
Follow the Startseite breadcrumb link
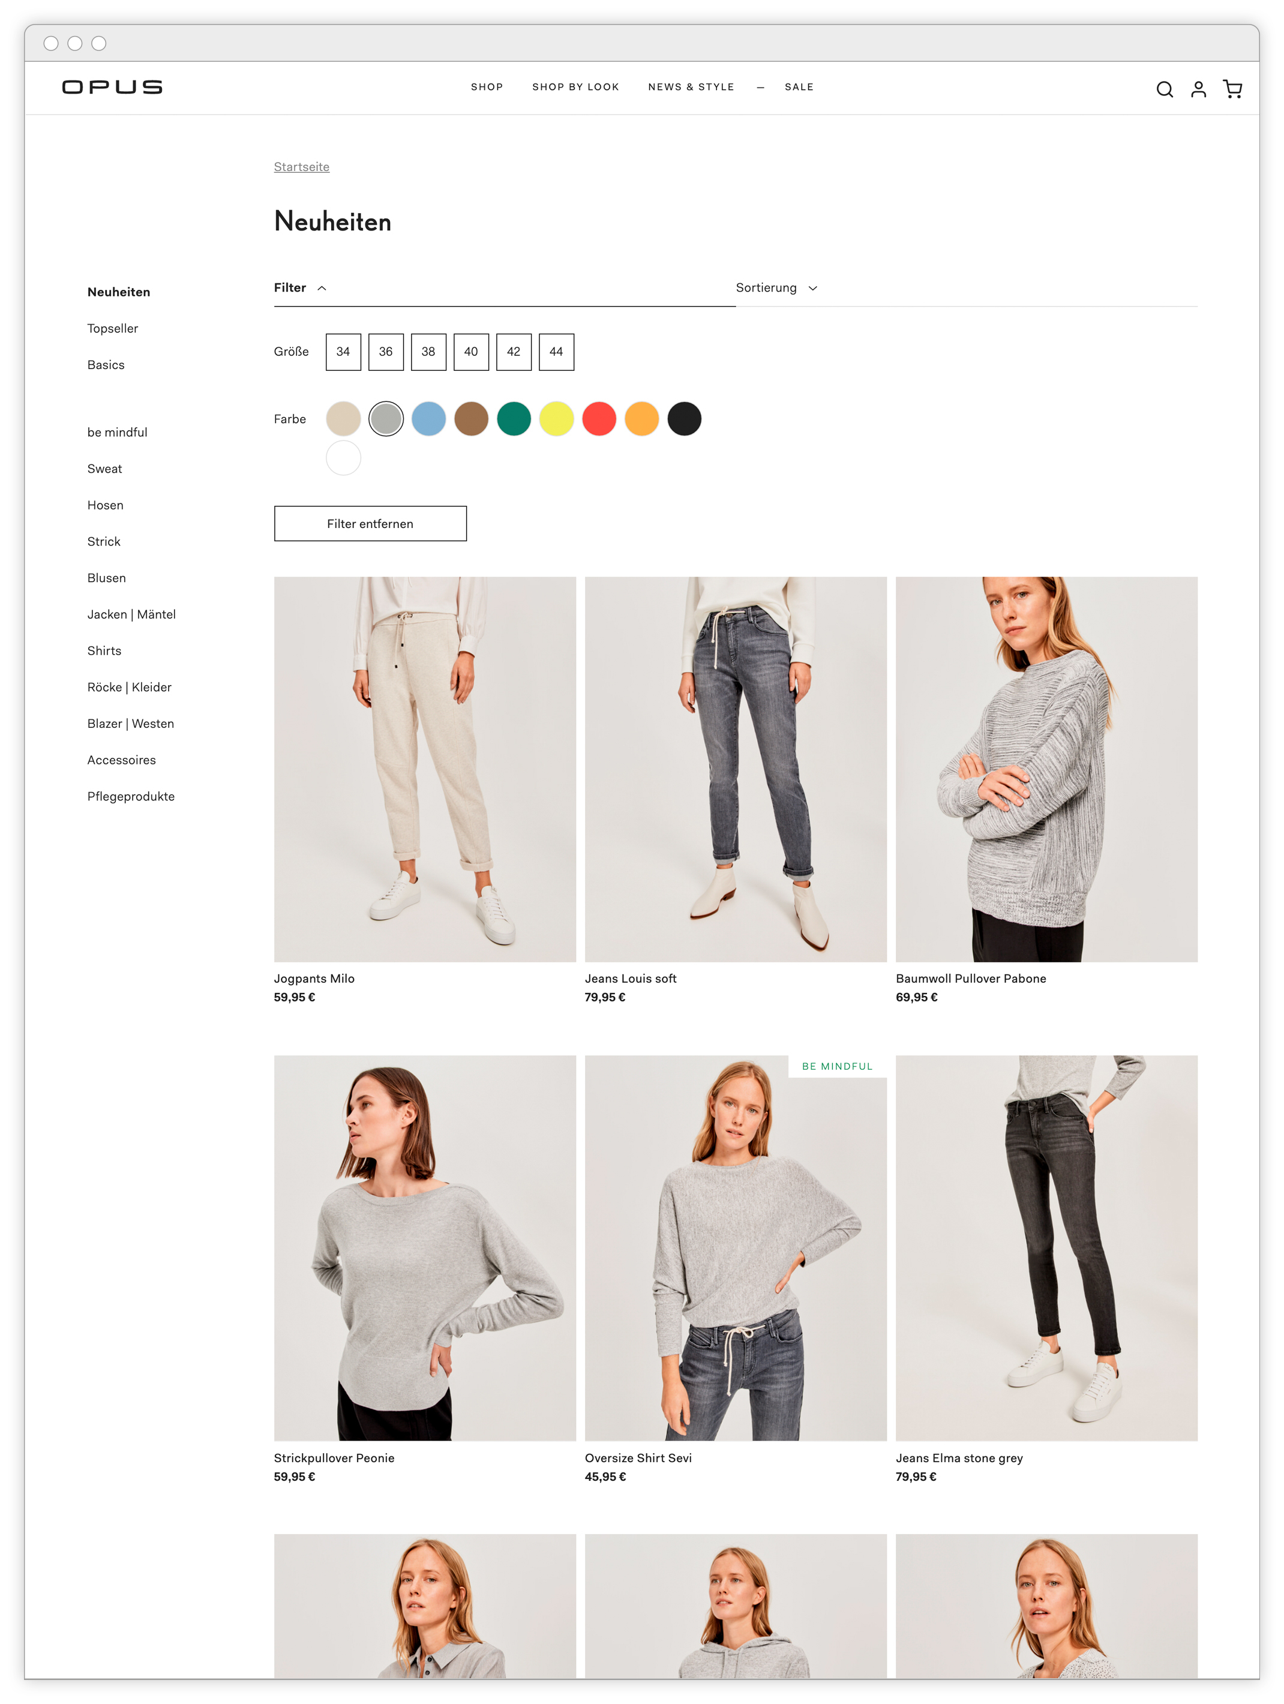[x=301, y=167]
